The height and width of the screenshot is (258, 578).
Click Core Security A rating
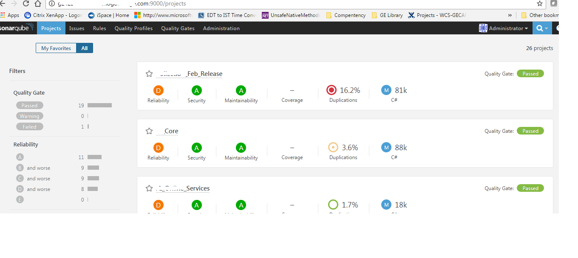click(x=196, y=148)
